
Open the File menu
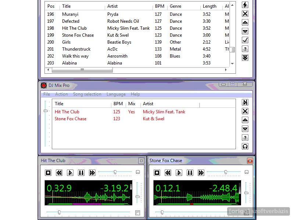(47, 94)
